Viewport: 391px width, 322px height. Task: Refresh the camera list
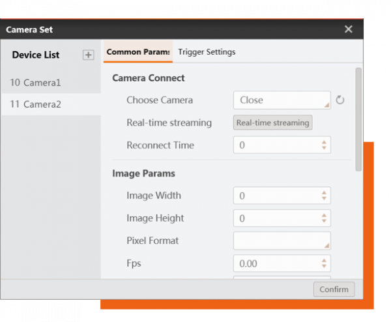tap(340, 100)
